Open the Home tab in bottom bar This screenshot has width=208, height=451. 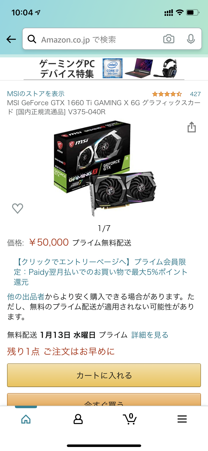pyautogui.click(x=26, y=419)
